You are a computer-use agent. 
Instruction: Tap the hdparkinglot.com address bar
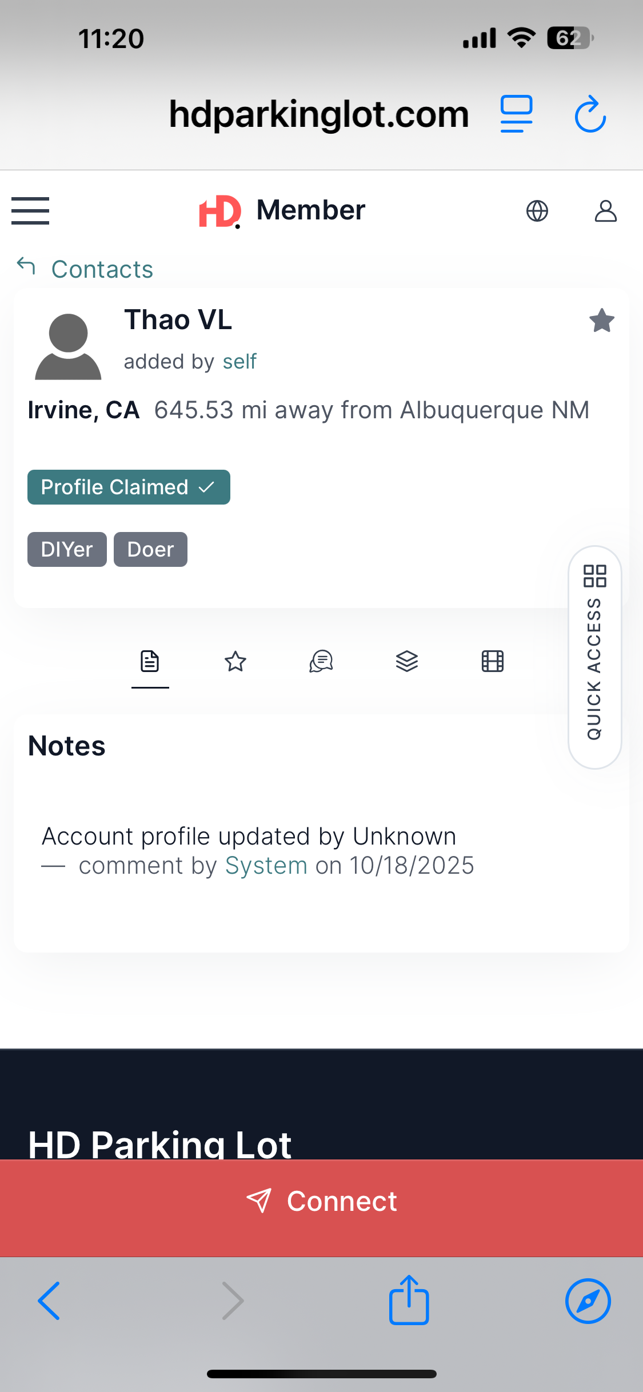coord(318,114)
